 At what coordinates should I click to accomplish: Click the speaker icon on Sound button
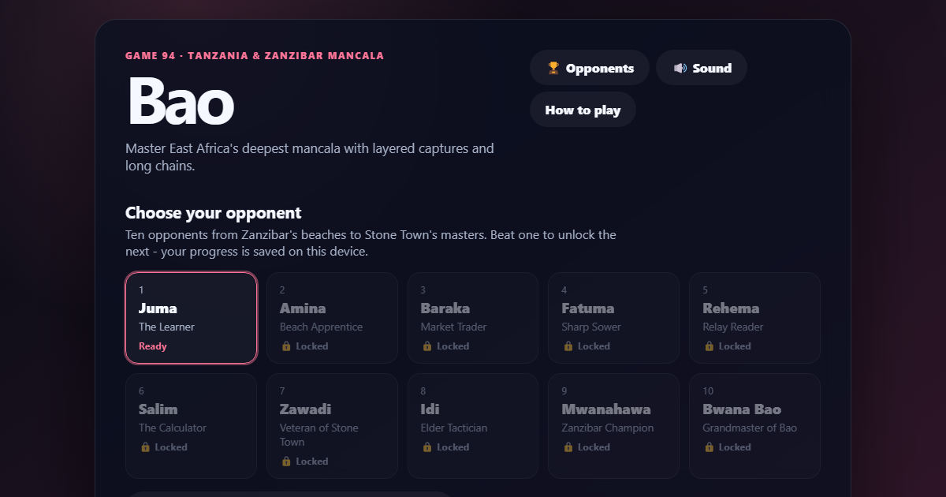click(680, 68)
